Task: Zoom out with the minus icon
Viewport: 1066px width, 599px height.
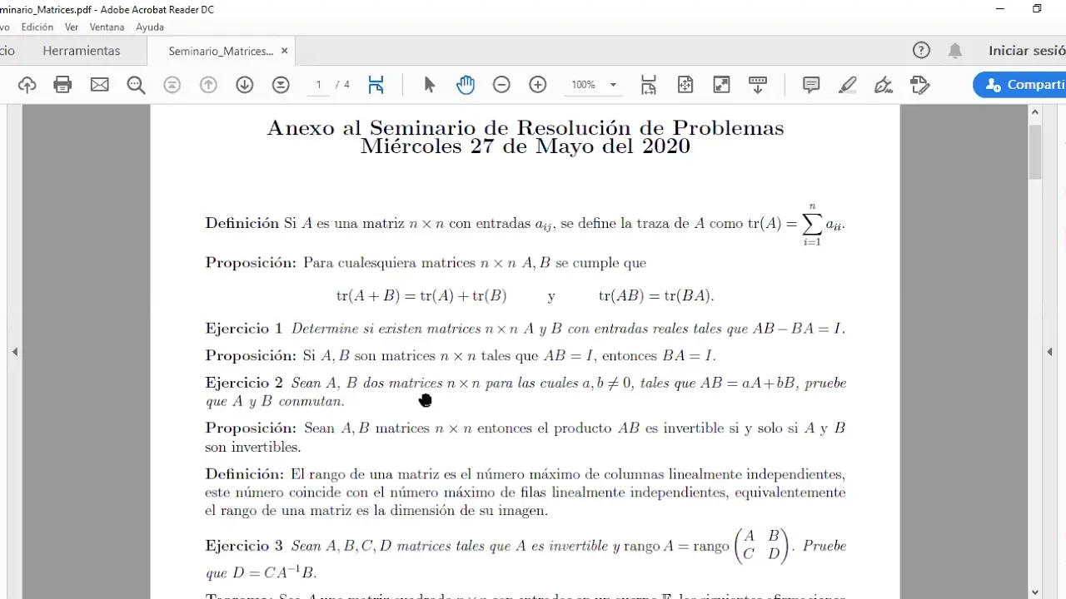Action: tap(501, 85)
